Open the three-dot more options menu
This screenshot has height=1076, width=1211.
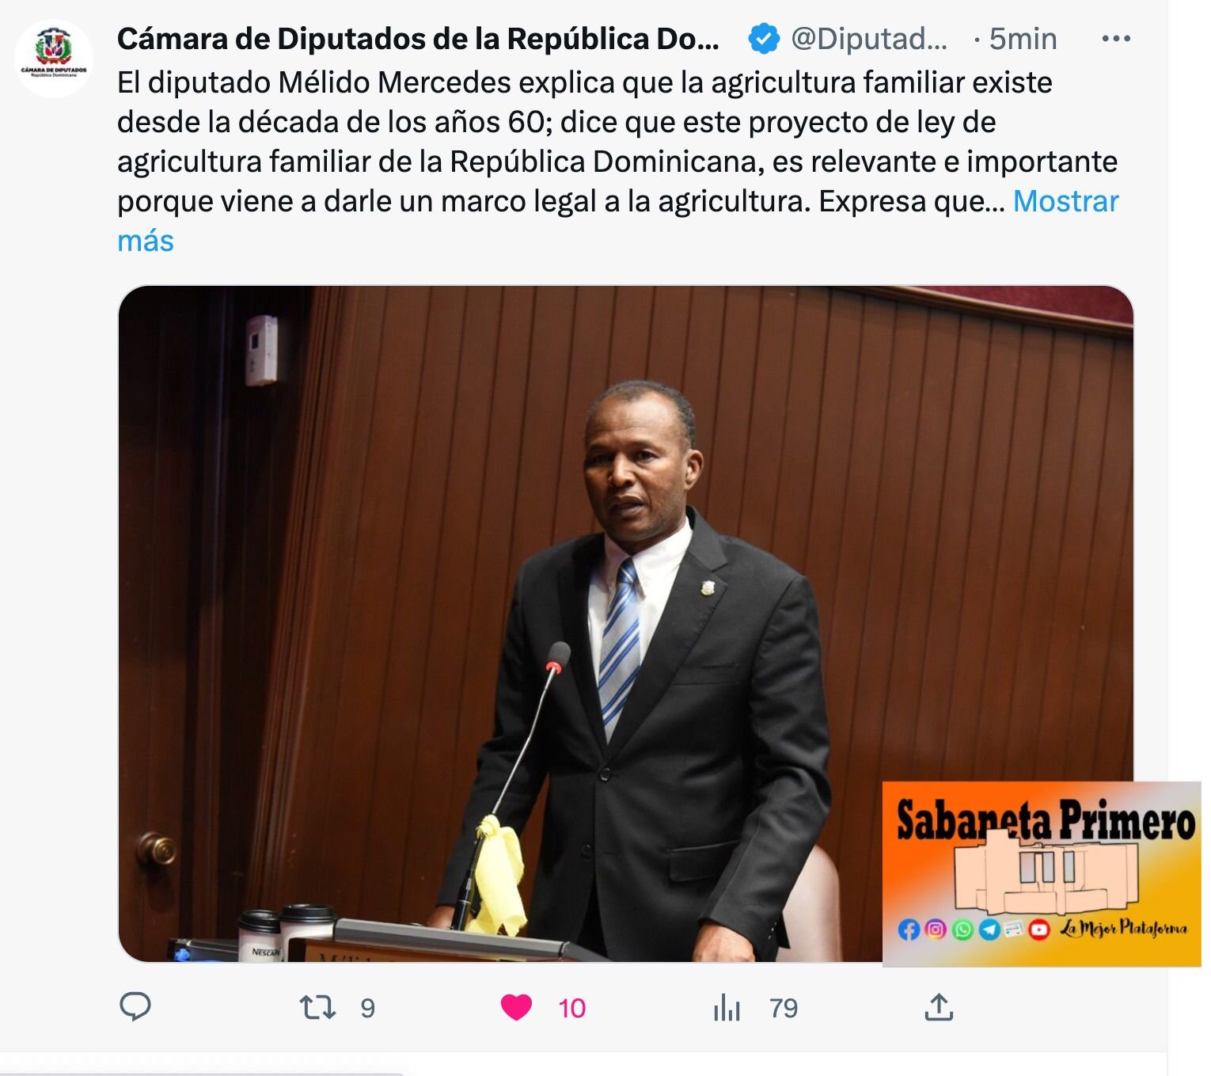1116,39
